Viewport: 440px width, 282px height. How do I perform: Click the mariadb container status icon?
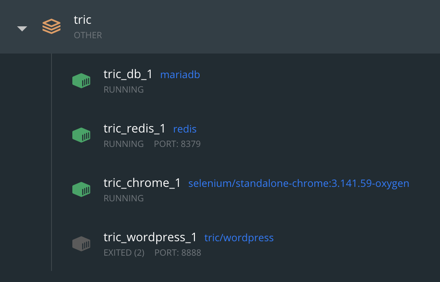click(81, 80)
